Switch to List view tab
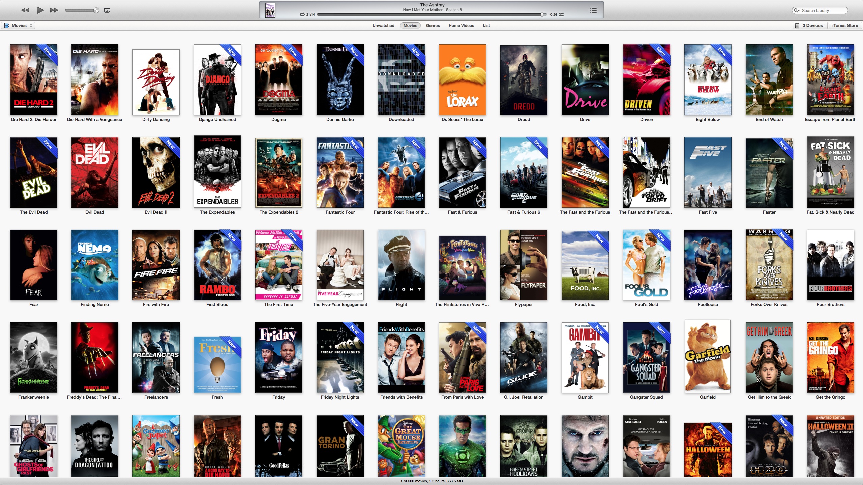Screen dimensions: 863x485 486,26
